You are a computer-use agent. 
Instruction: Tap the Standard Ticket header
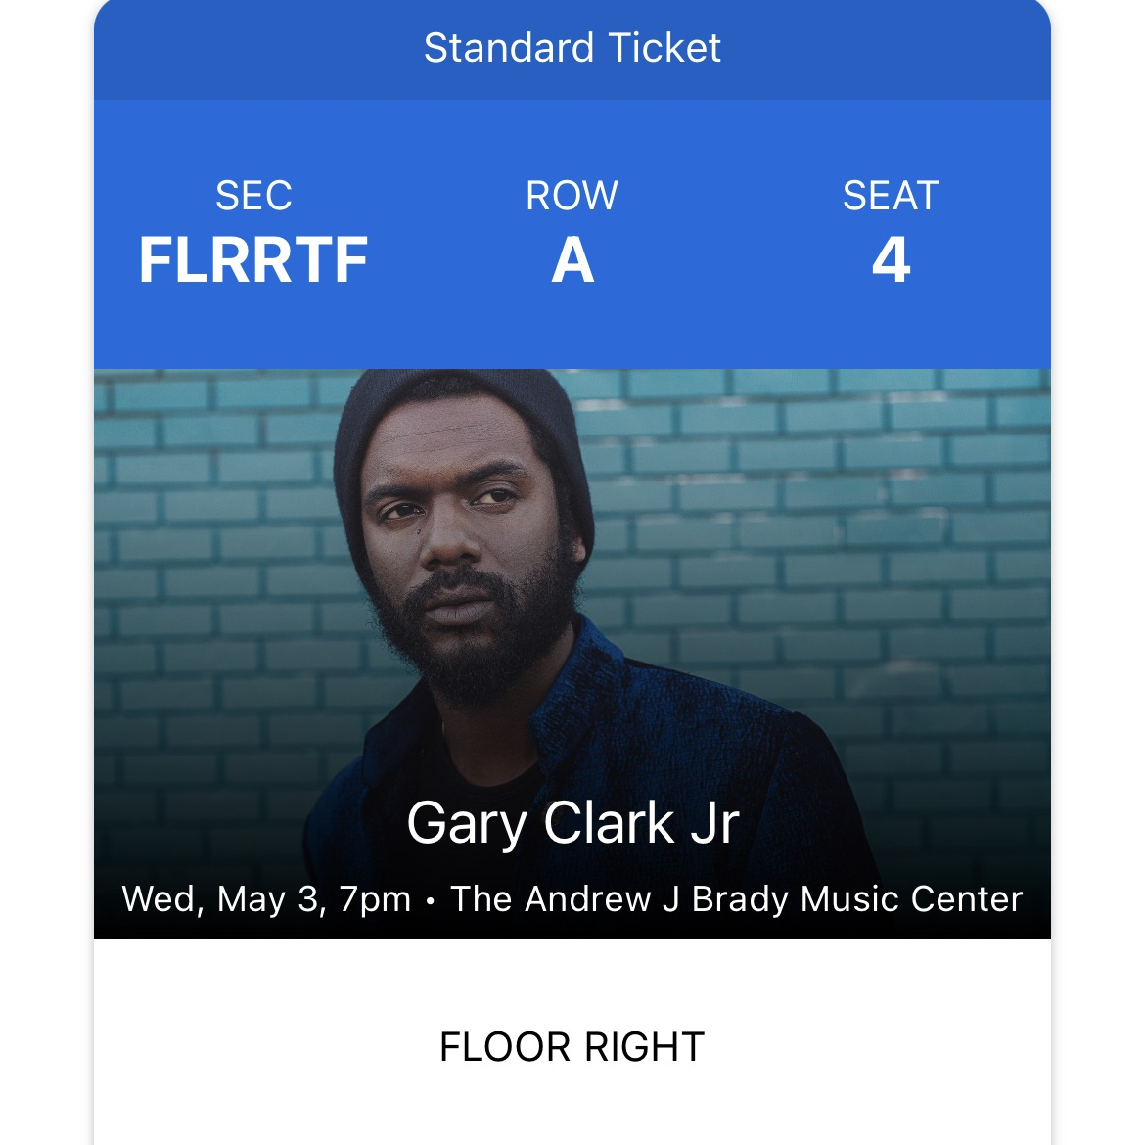pos(572,49)
